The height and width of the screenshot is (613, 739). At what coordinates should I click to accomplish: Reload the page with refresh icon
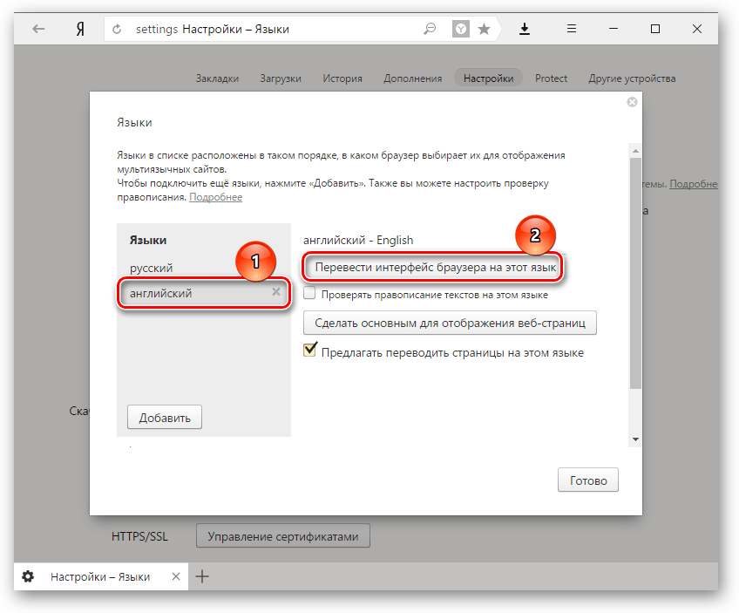coord(117,30)
